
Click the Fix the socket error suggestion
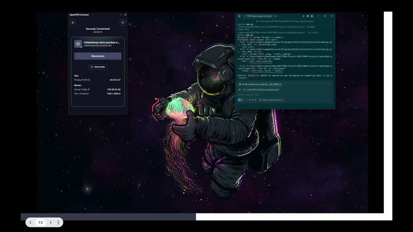260,84
